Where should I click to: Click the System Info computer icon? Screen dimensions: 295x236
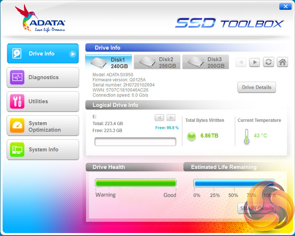coord(17,150)
